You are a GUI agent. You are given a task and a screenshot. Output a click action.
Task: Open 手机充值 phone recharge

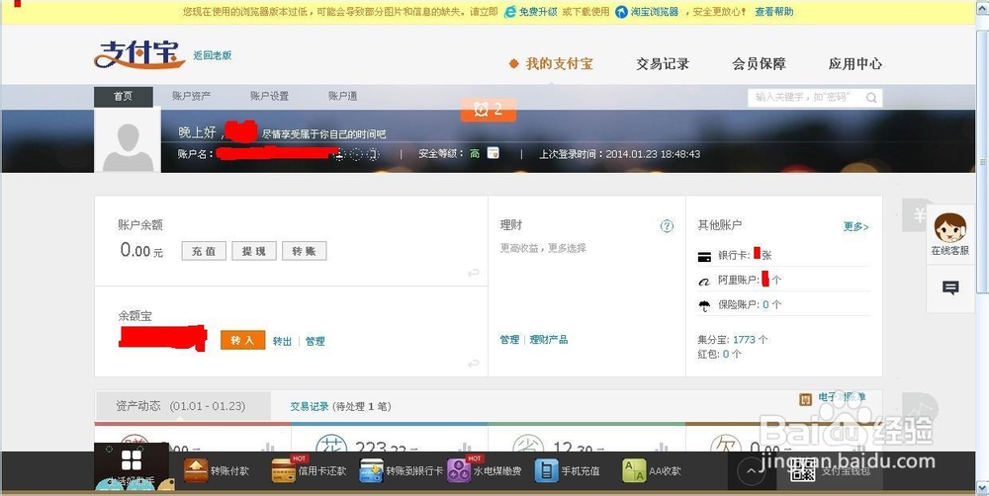pos(567,470)
